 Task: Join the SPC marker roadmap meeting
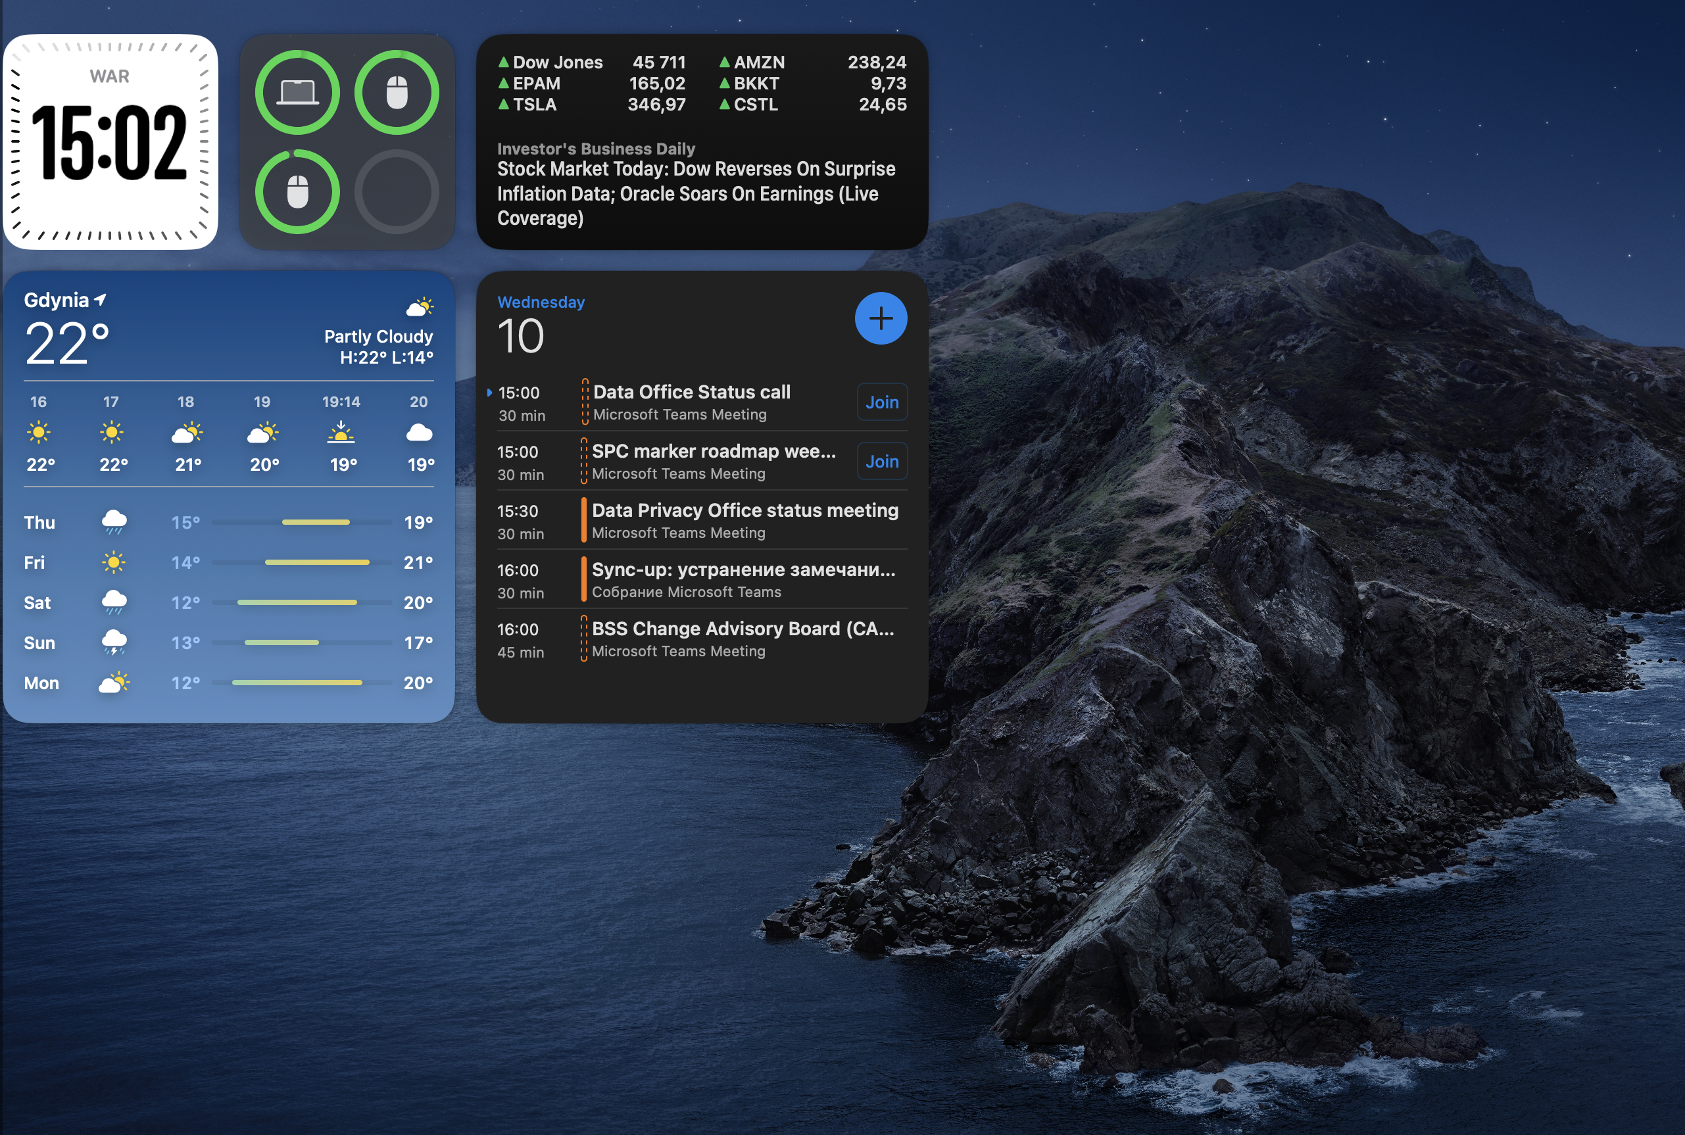click(x=881, y=461)
